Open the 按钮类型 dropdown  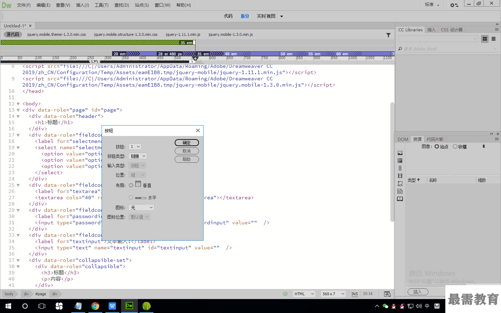(138, 156)
